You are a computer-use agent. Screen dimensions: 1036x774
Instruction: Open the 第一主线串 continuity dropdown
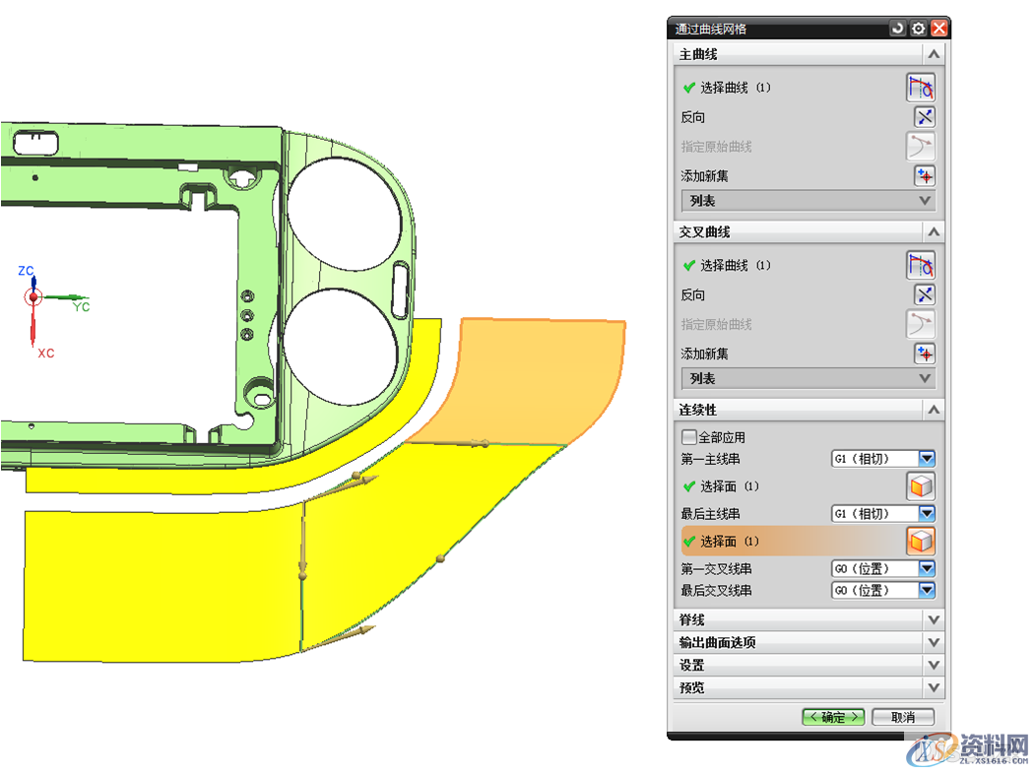[926, 459]
